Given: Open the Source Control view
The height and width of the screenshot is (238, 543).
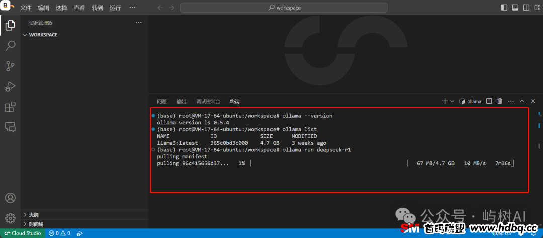Looking at the screenshot, I should (x=10, y=66).
